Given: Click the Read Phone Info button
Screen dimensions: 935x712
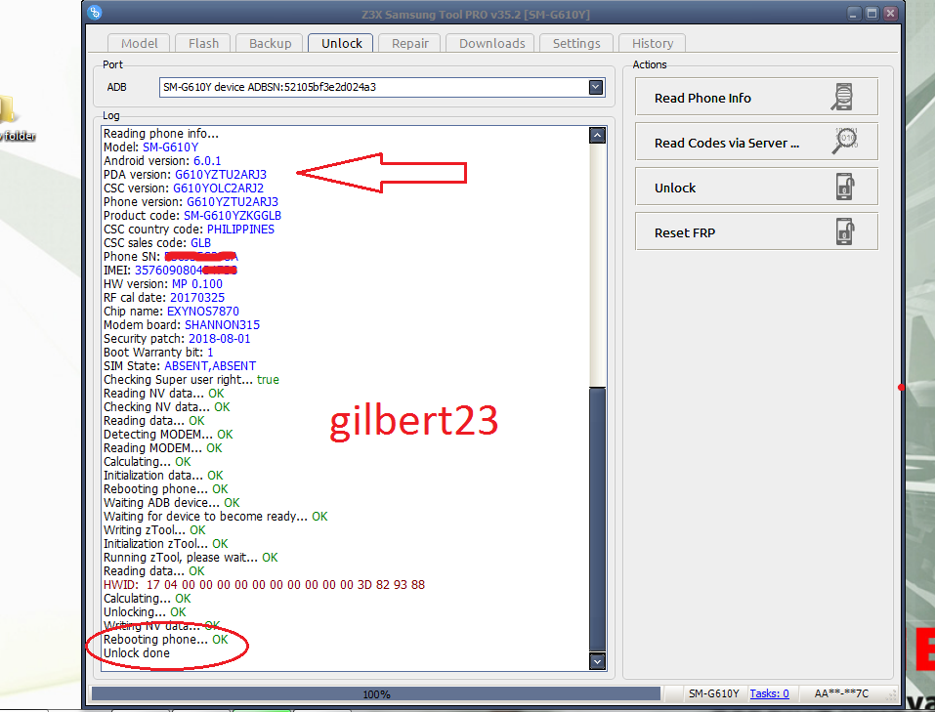Looking at the screenshot, I should [x=756, y=98].
